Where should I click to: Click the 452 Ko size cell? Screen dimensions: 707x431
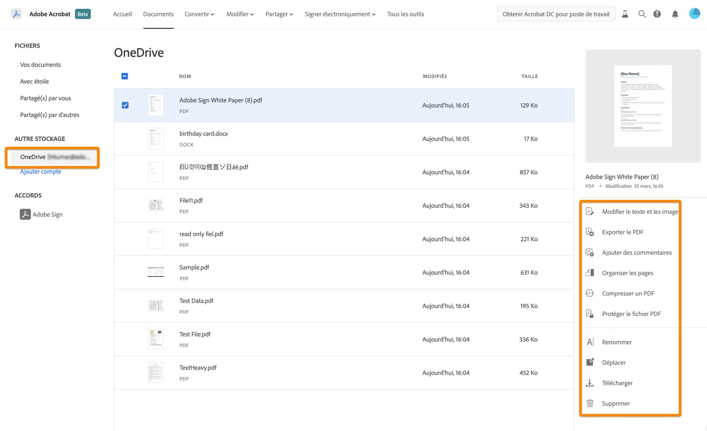(x=528, y=372)
